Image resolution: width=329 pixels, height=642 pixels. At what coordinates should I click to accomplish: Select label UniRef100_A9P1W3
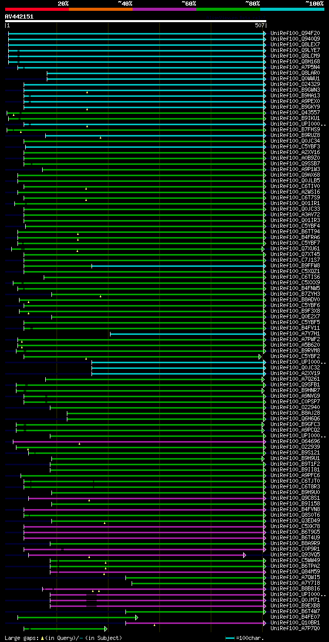point(295,170)
